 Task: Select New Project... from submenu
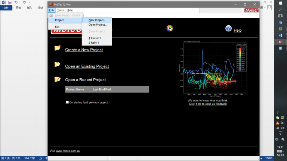point(97,20)
